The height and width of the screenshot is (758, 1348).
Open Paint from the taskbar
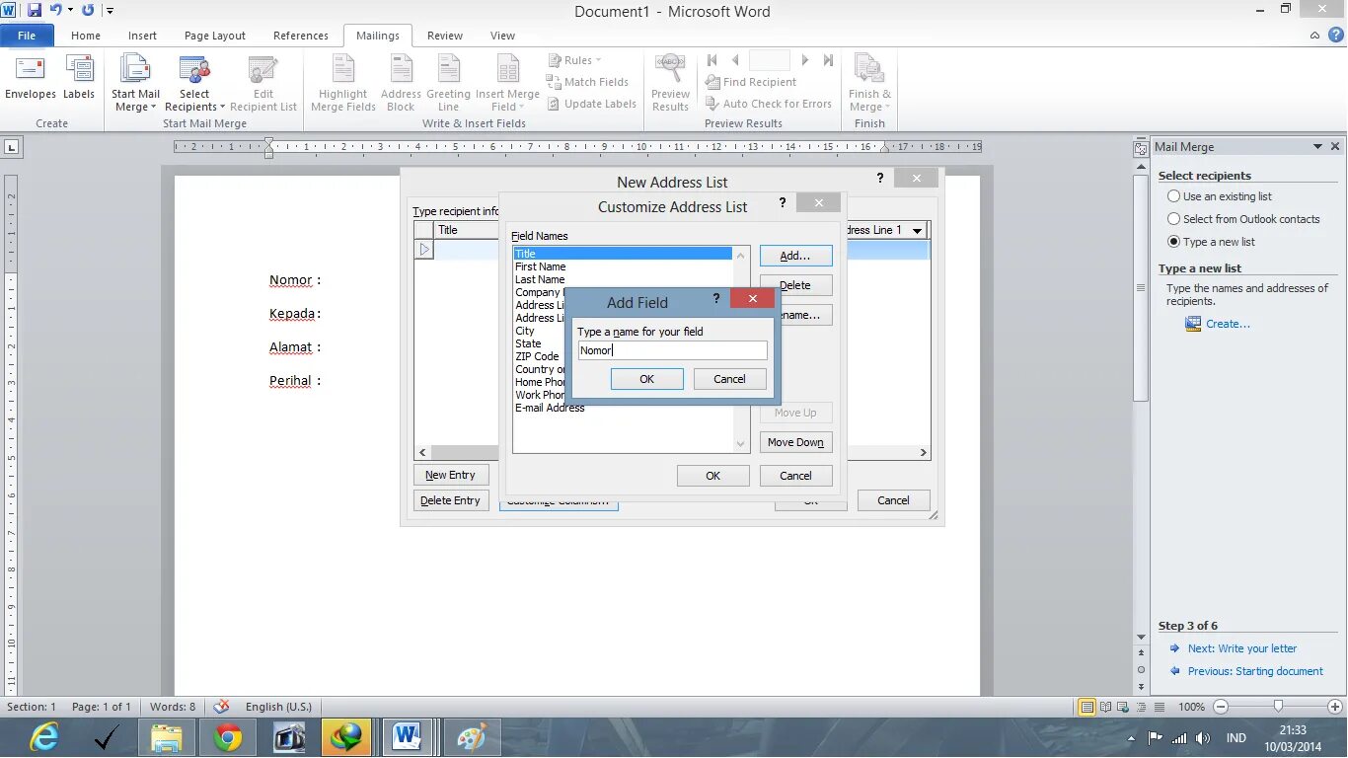473,737
